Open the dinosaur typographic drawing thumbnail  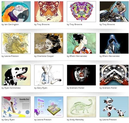point(81,107)
